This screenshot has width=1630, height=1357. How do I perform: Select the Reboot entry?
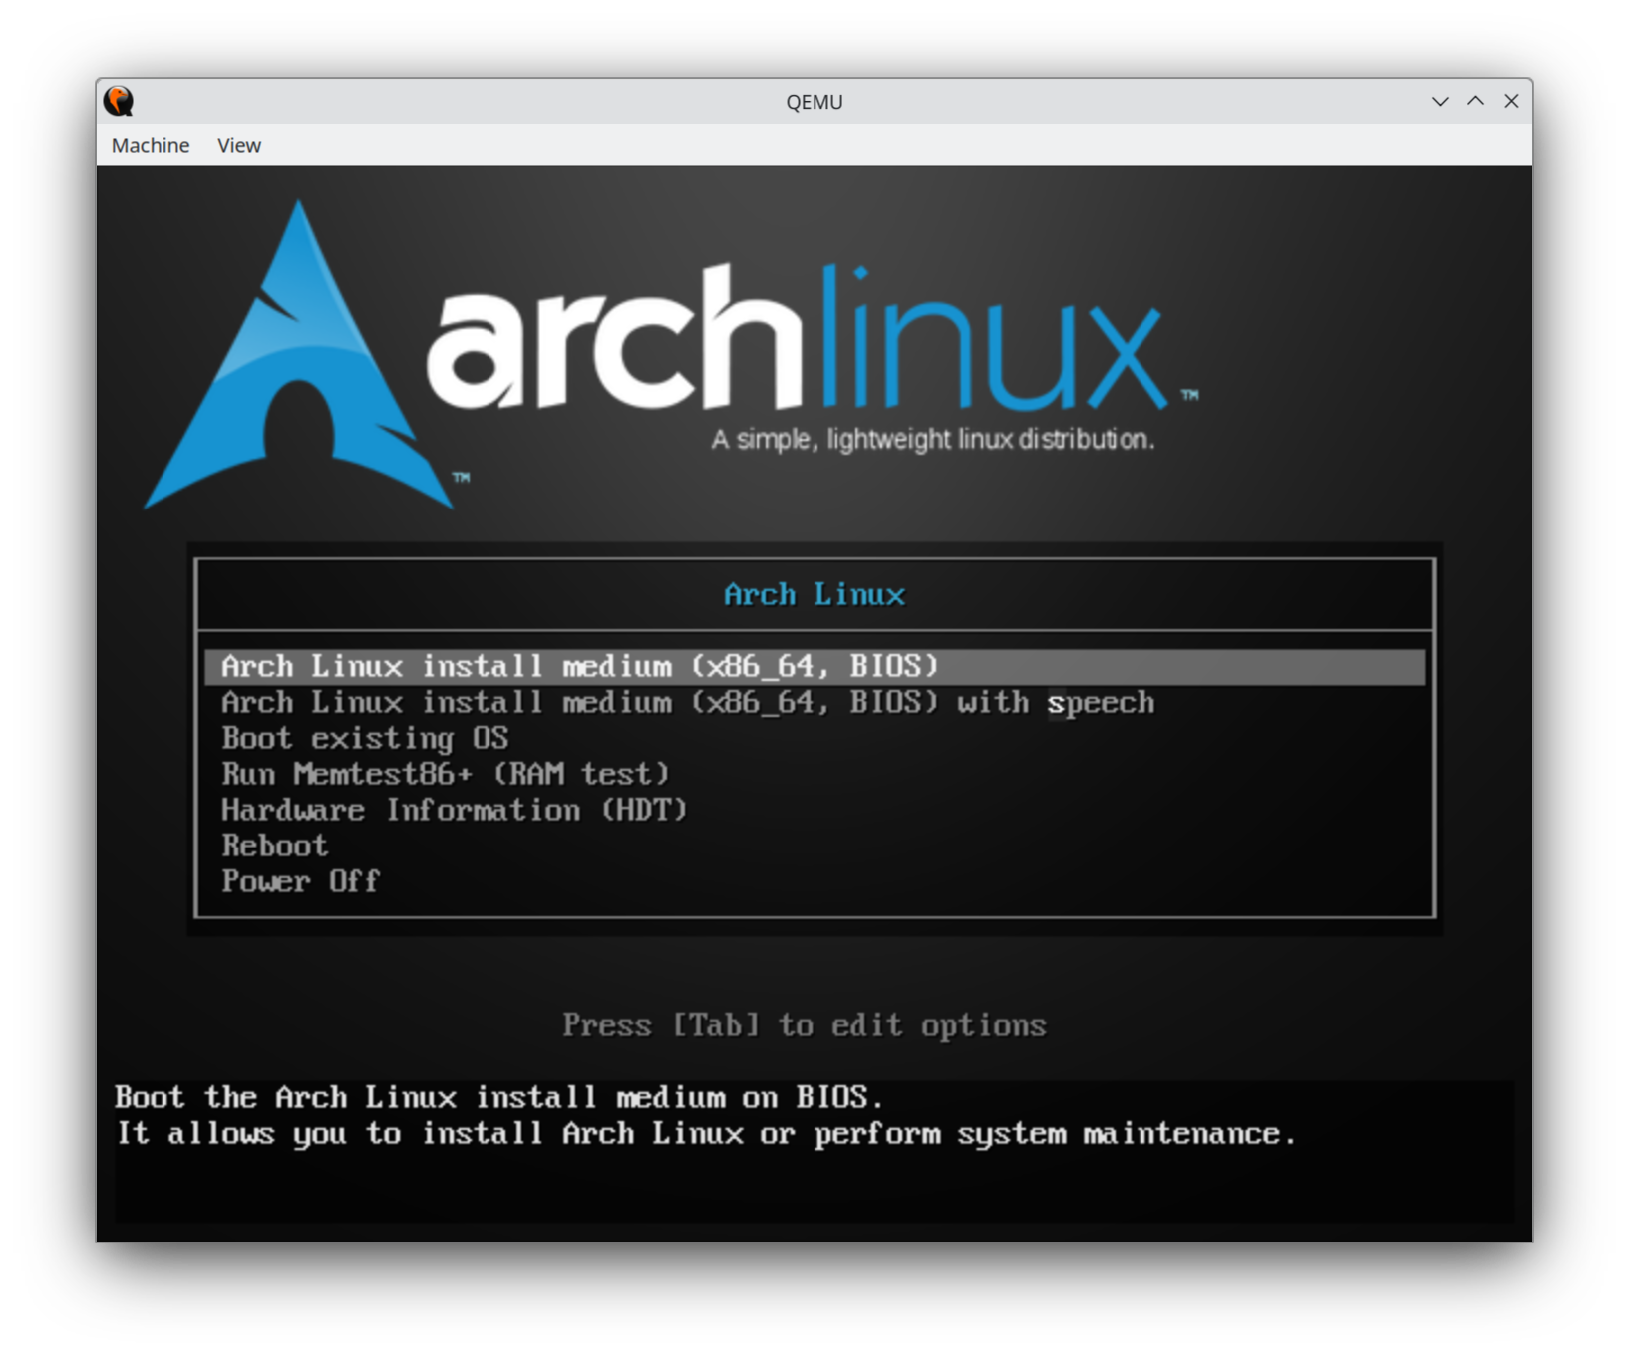(275, 846)
